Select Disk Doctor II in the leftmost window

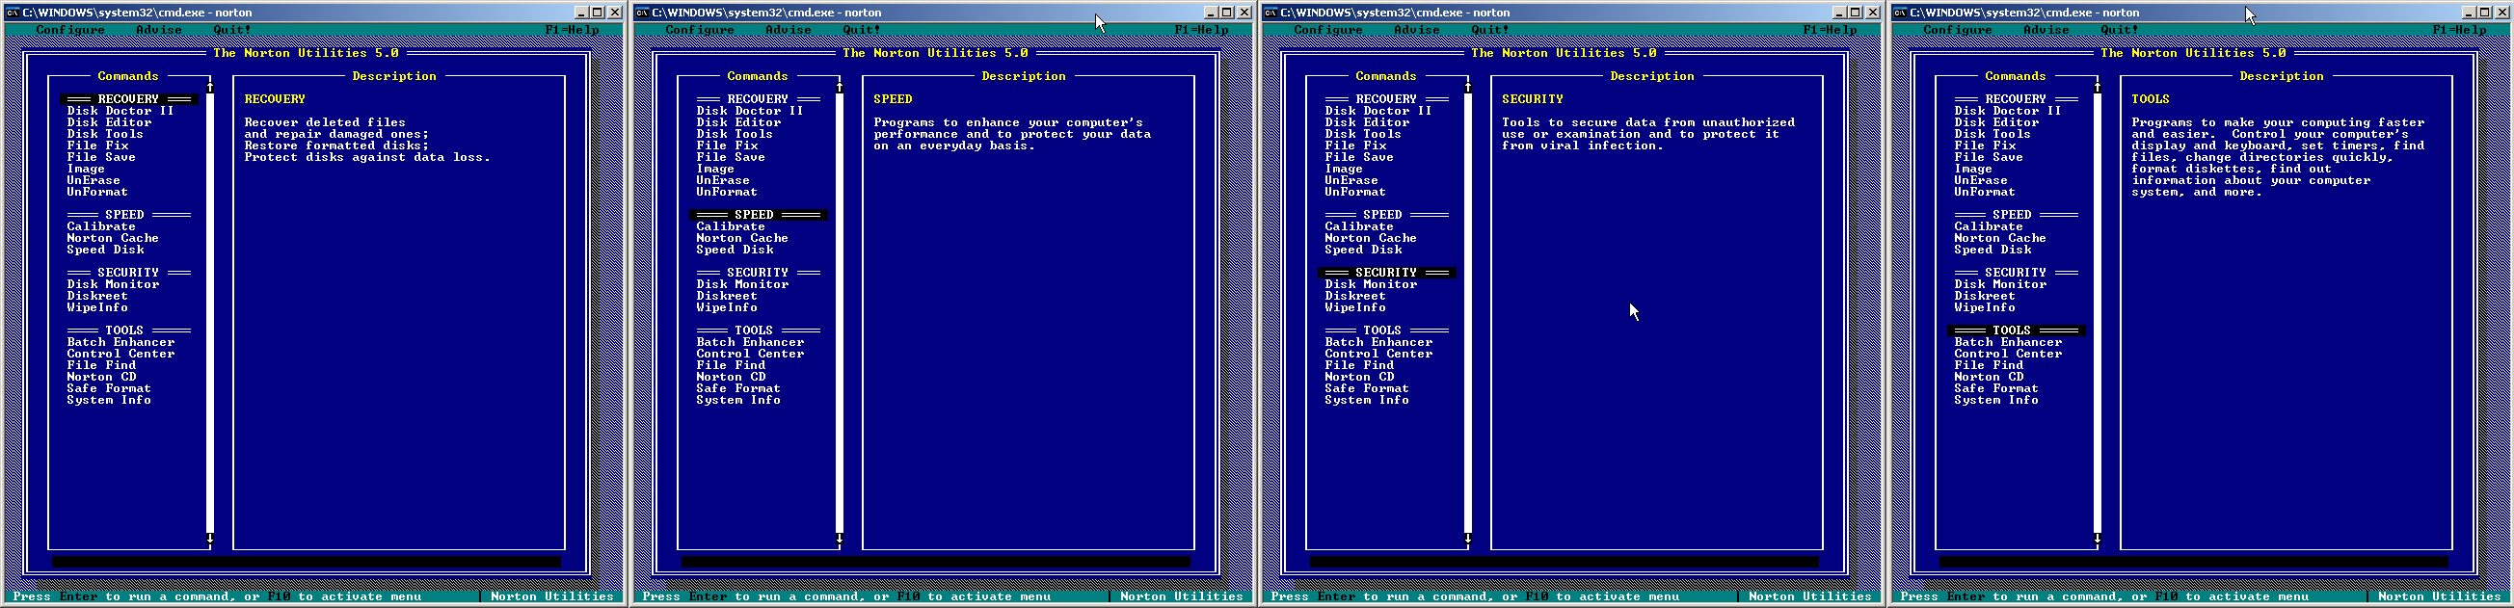pyautogui.click(x=120, y=111)
